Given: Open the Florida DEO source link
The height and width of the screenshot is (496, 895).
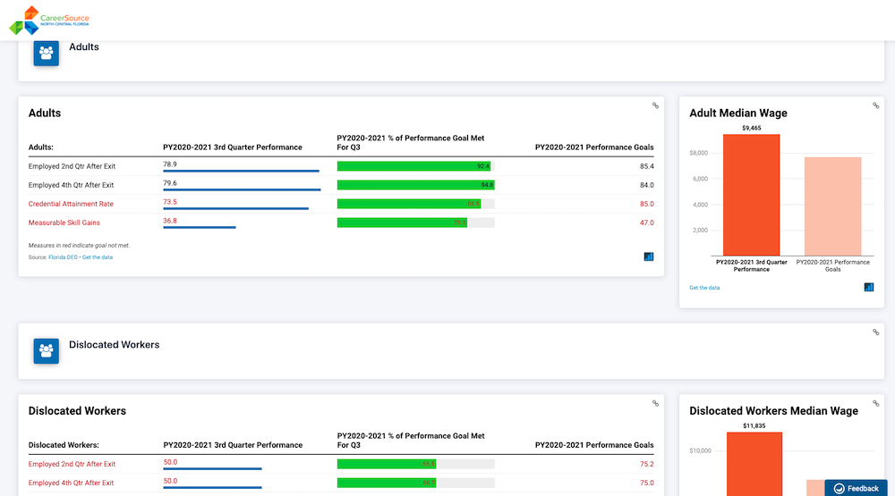Looking at the screenshot, I should point(63,257).
